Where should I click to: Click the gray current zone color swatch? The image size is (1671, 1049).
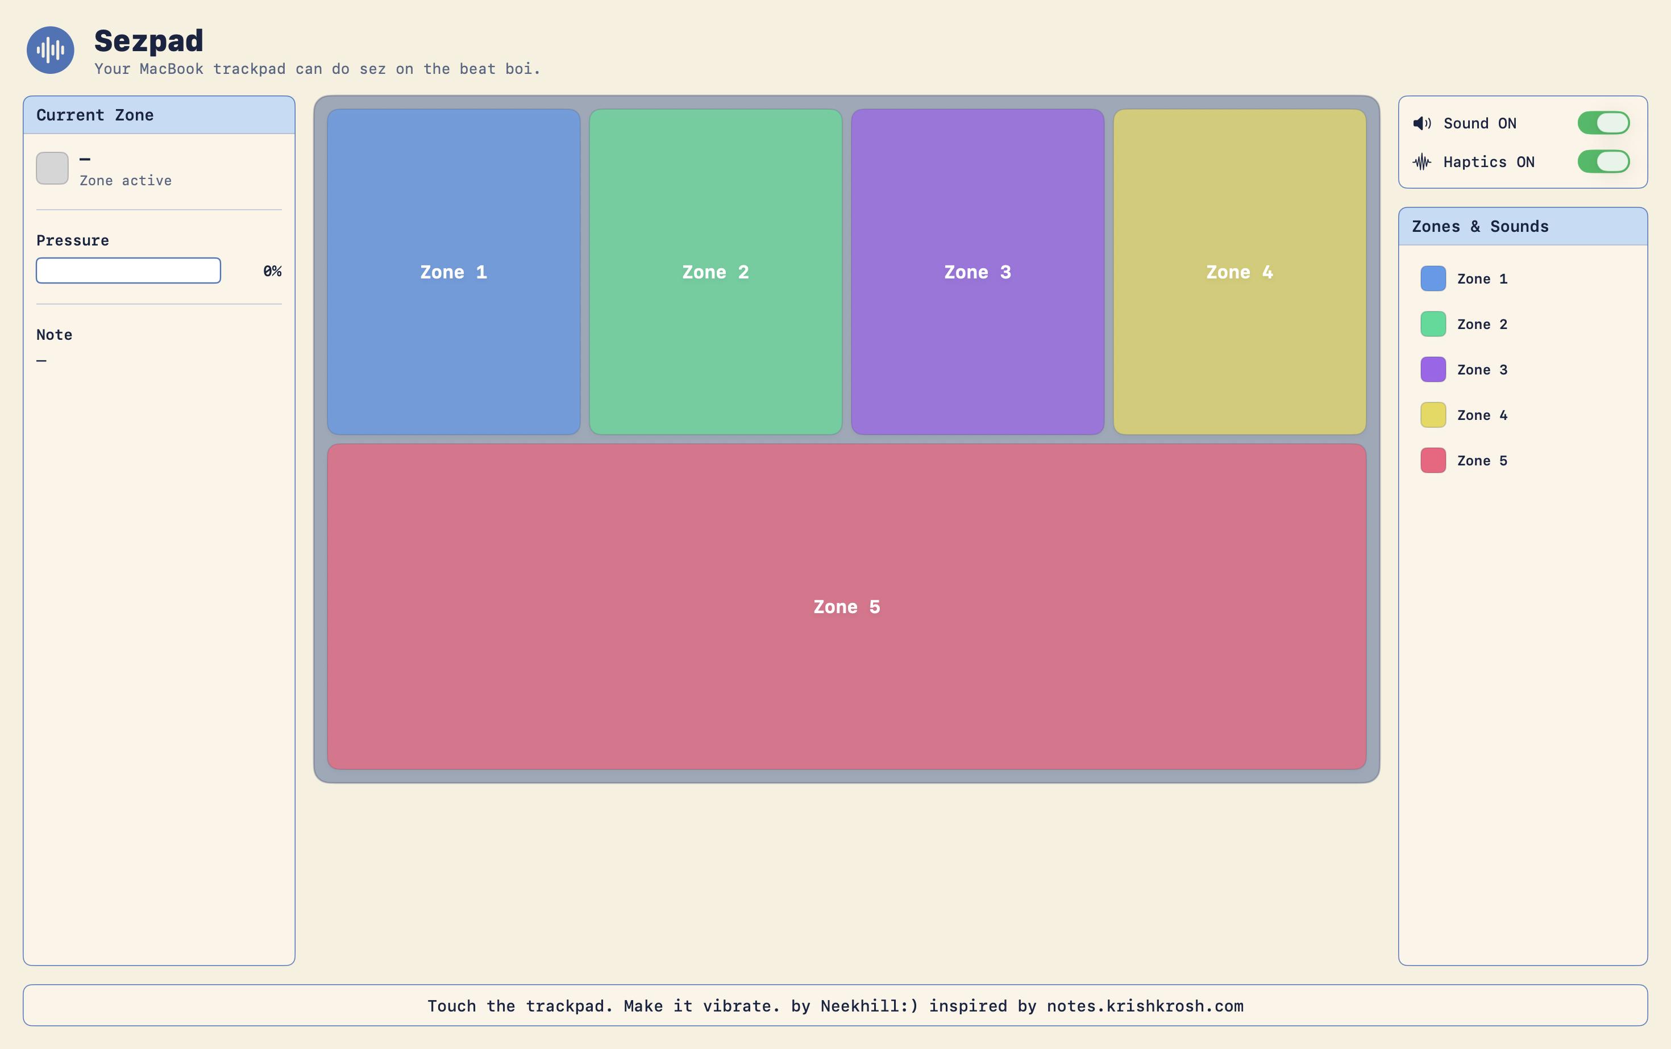pos(52,169)
